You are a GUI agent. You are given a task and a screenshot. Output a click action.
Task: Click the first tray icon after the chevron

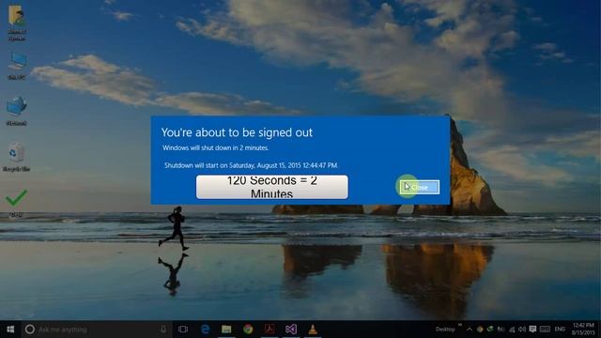[x=480, y=330]
